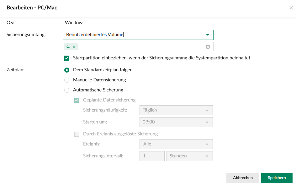Click the C: volume tag label
The height and width of the screenshot is (186, 296).
pyautogui.click(x=68, y=46)
